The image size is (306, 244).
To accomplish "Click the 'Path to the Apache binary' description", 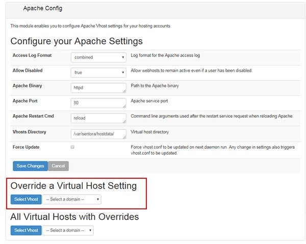I will (x=155, y=86).
